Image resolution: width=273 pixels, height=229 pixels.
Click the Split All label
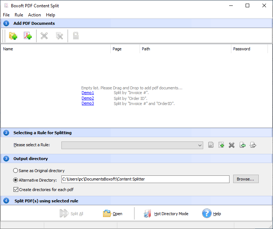[77, 214]
